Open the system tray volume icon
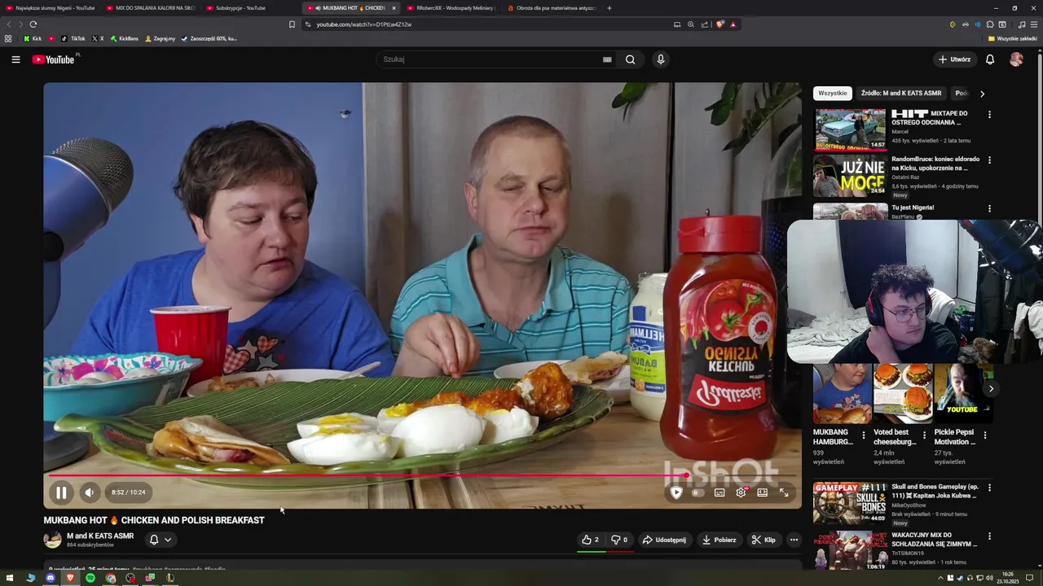This screenshot has height=586, width=1043. [989, 578]
